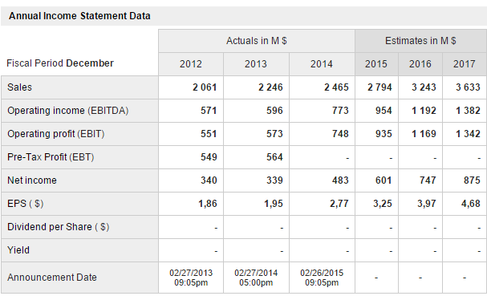Click the Actuals in M $ header
Viewport: 487px width, 300px height.
(x=257, y=41)
